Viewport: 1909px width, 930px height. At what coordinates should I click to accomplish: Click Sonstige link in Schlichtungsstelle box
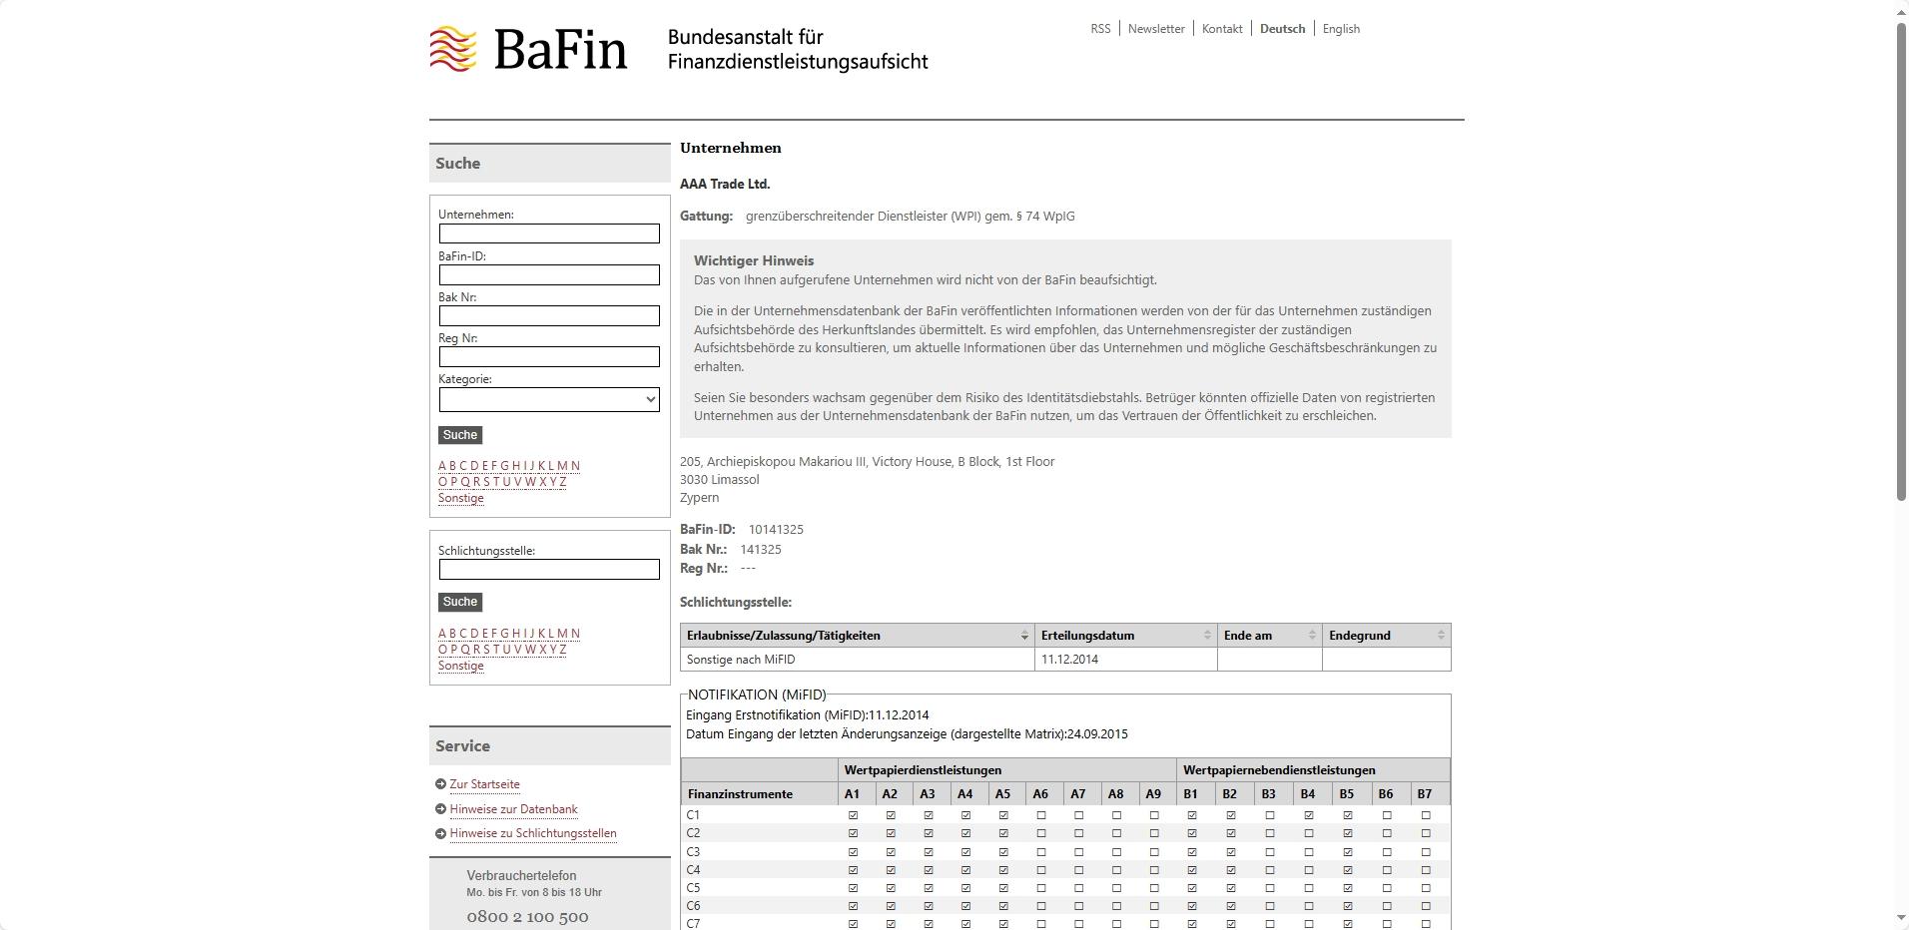(460, 666)
